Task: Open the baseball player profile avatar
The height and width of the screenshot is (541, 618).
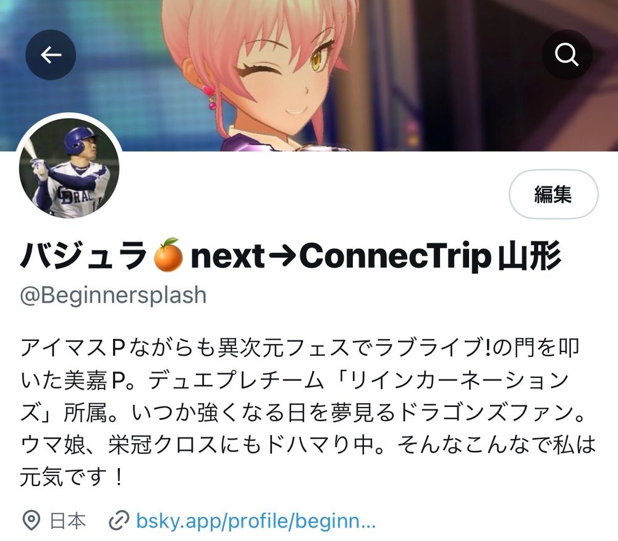Action: pyautogui.click(x=69, y=168)
